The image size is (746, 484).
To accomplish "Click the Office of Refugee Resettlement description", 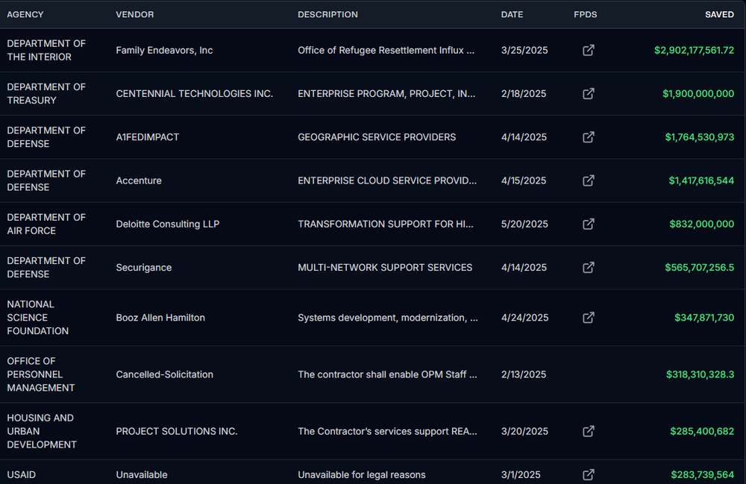I will pyautogui.click(x=386, y=51).
